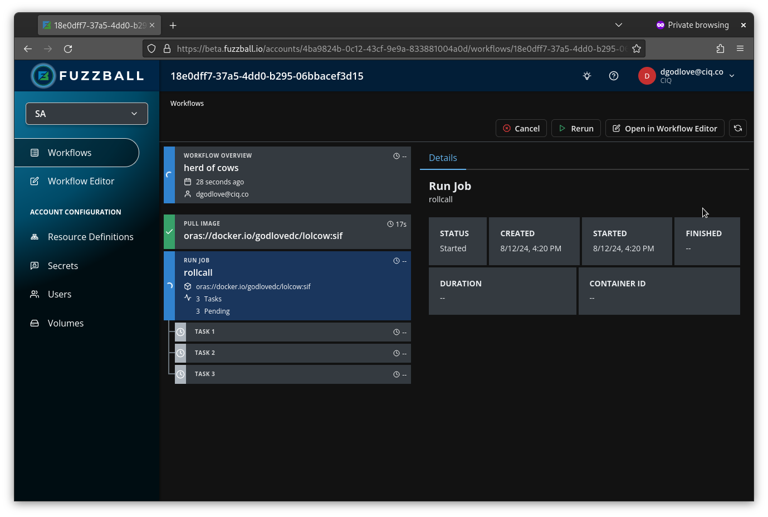
Task: Select Task 3 row
Action: [x=293, y=374]
